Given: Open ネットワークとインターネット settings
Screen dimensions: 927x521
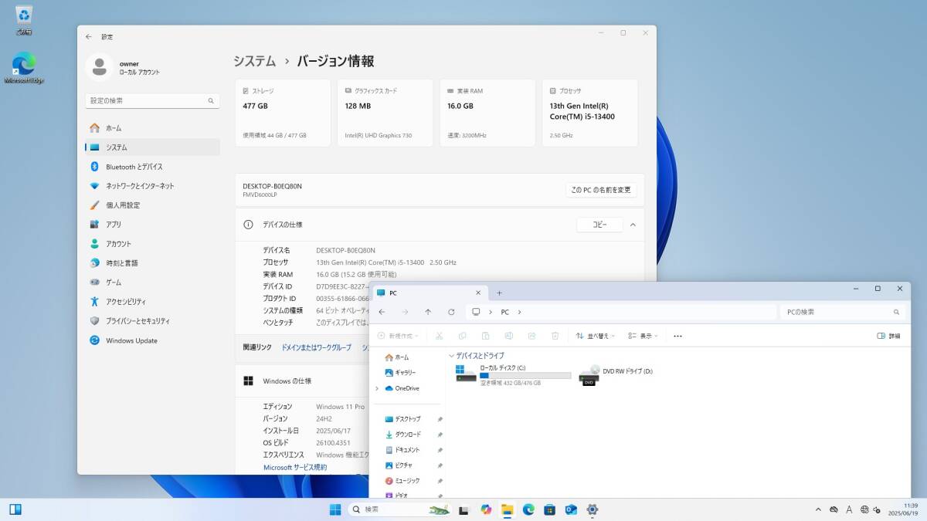Looking at the screenshot, I should [x=152, y=186].
